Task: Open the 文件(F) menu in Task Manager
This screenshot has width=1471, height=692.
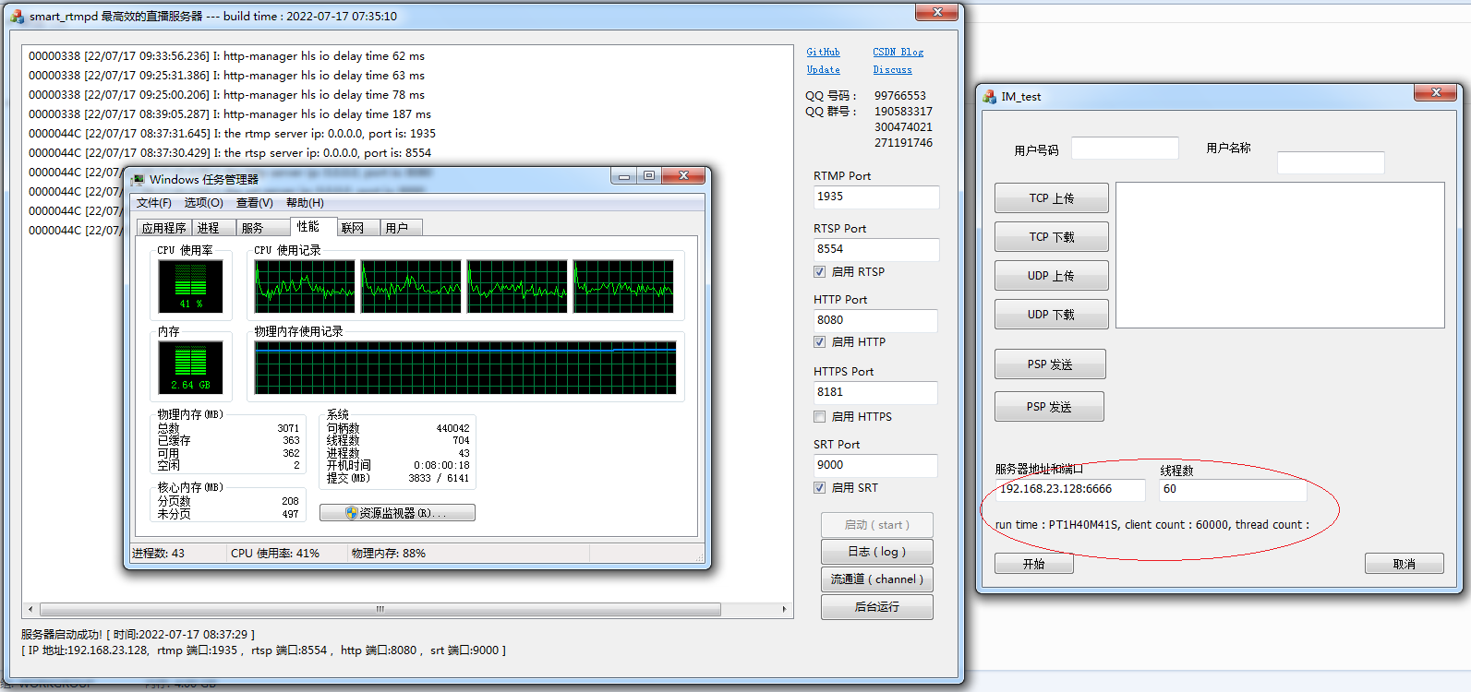Action: [x=154, y=203]
